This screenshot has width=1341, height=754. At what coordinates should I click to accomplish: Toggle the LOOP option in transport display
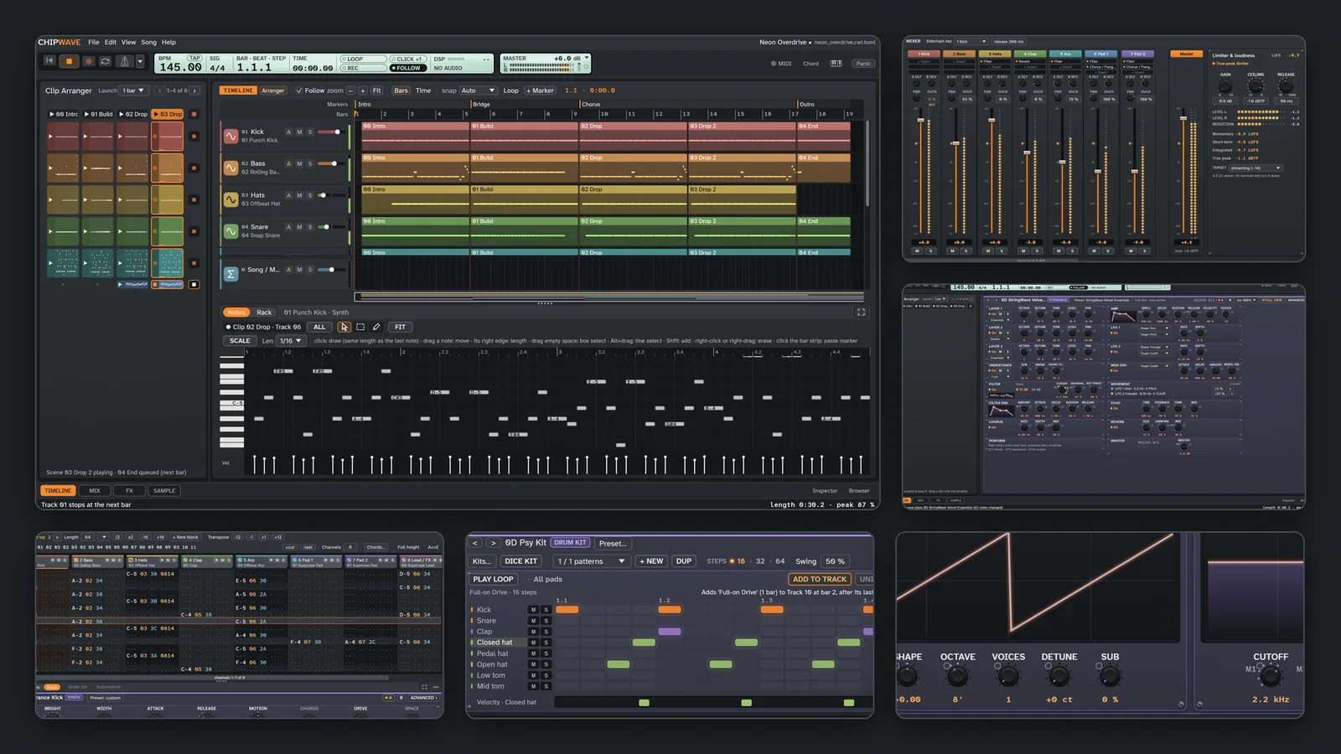[362, 59]
